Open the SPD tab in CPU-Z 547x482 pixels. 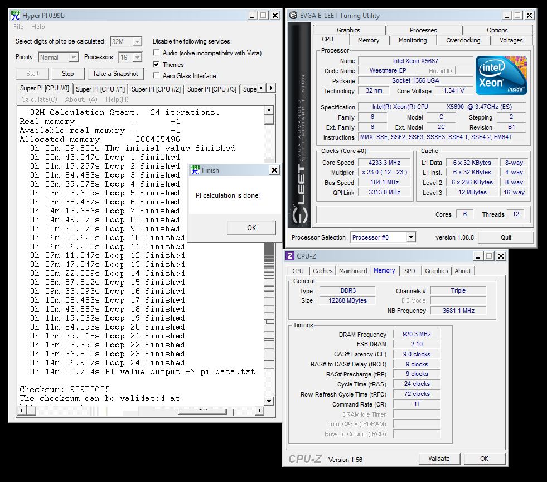[x=409, y=271]
